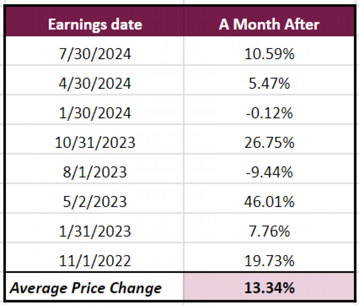Click the 5/2/2023 date cell
The height and width of the screenshot is (305, 359).
pyautogui.click(x=95, y=201)
